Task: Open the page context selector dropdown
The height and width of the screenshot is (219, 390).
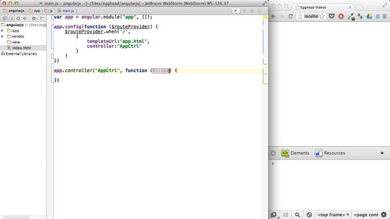Action: [366, 215]
